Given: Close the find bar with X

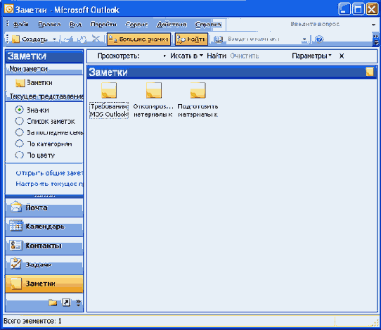Looking at the screenshot, I should pos(342,56).
